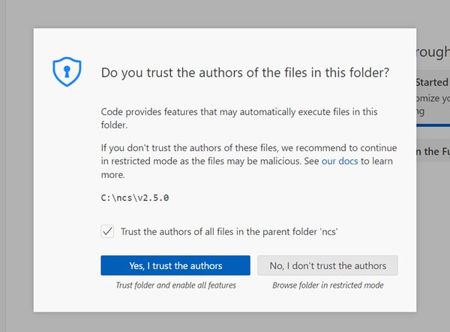This screenshot has width=450, height=332.
Task: Tick the 'Trust the authors' parent folder checkbox
Action: 107,231
